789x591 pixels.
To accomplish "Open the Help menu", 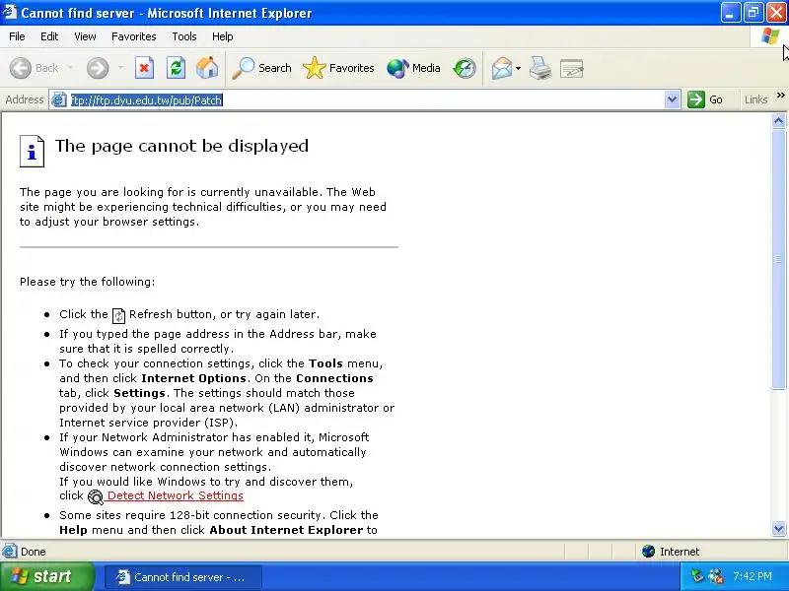I will point(223,36).
